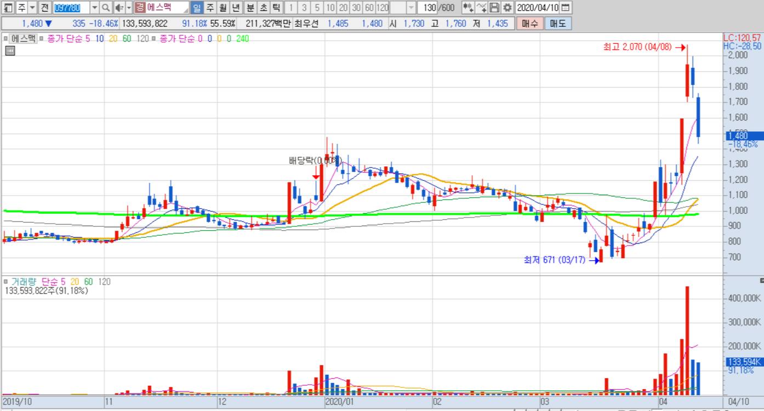Click the 전 button
This screenshot has width=764, height=411.
(44, 8)
